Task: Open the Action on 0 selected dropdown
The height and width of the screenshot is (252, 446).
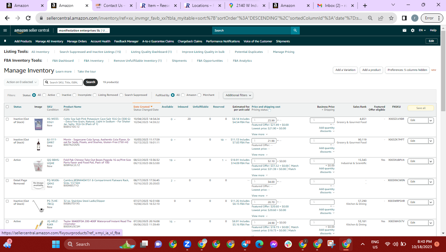Action: (21, 82)
